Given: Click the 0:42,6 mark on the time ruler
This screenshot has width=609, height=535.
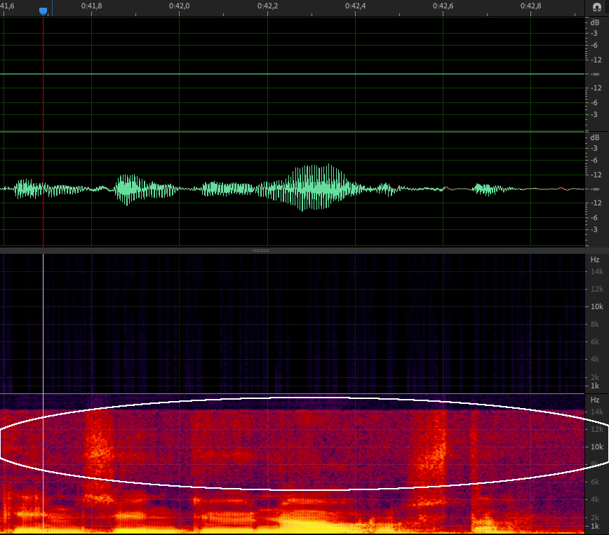Looking at the screenshot, I should point(443,6).
